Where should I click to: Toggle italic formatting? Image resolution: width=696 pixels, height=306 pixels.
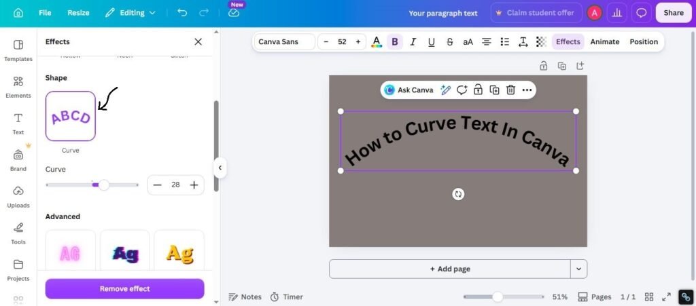point(413,41)
